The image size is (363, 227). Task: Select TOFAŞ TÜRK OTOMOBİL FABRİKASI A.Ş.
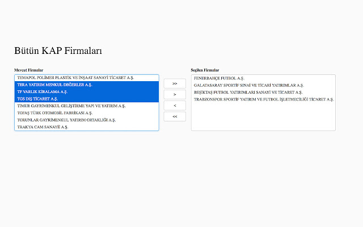pos(87,113)
